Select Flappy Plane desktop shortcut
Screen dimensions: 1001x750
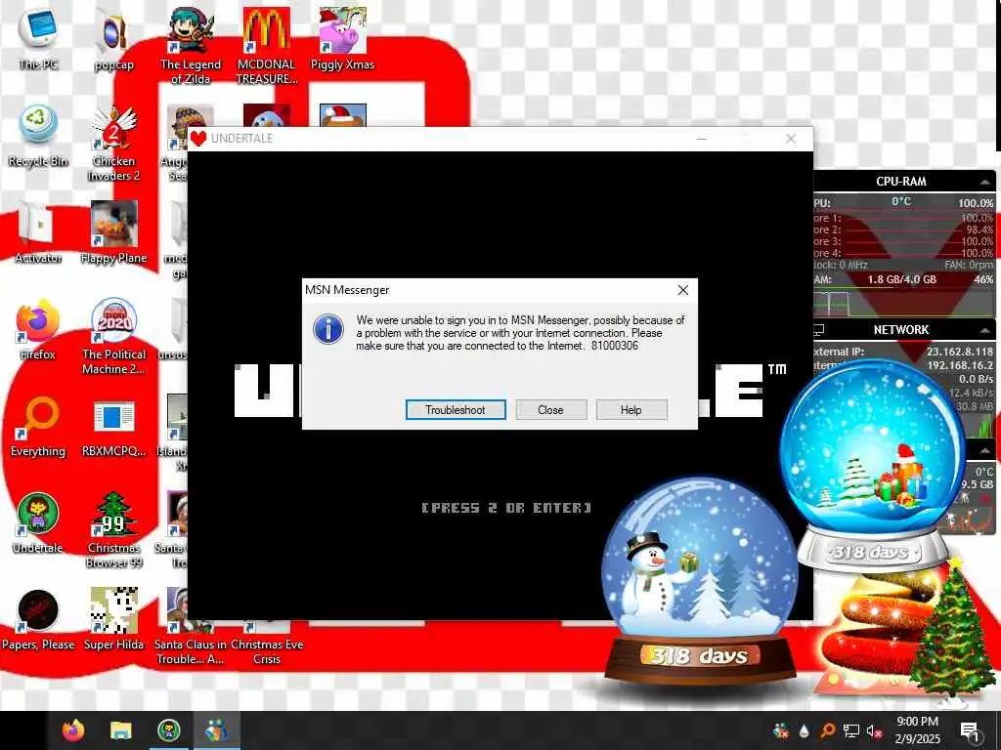point(113,232)
